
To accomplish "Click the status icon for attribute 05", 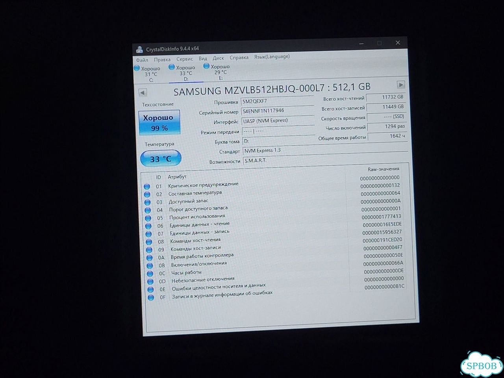I will 148,218.
